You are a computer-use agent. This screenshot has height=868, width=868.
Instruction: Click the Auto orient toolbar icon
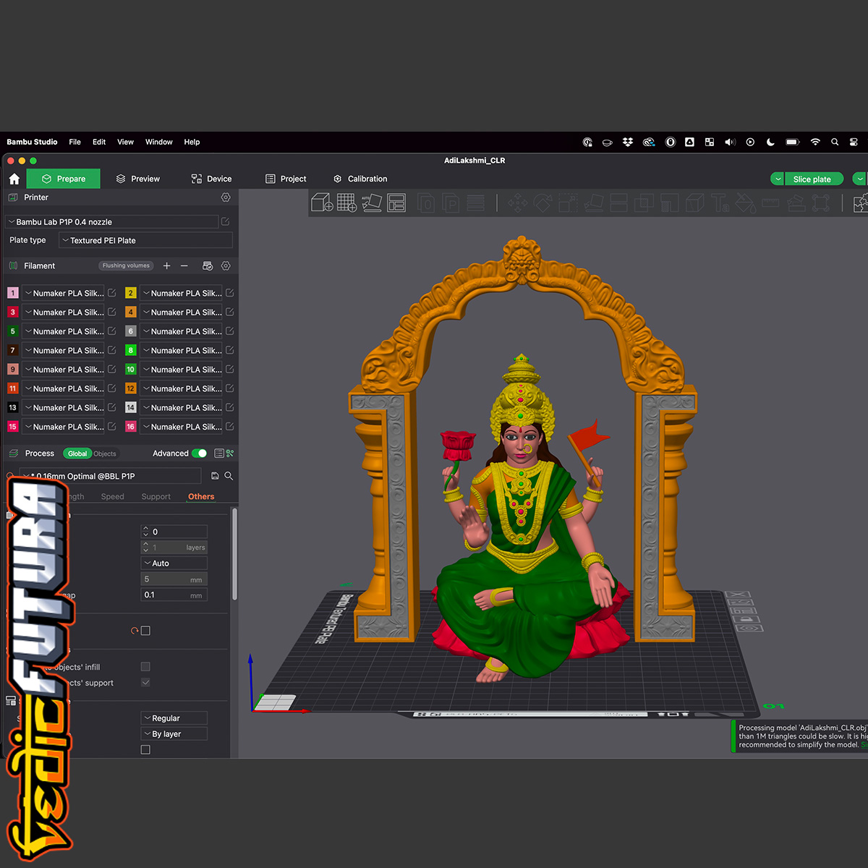pos(371,203)
